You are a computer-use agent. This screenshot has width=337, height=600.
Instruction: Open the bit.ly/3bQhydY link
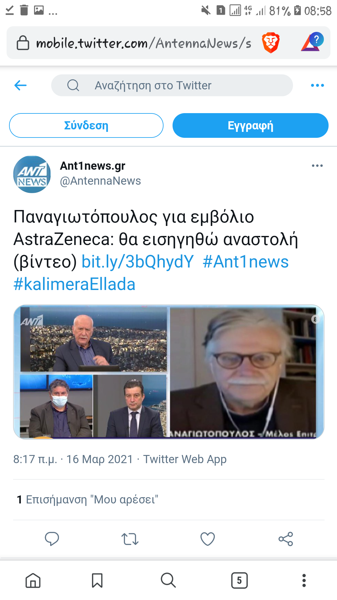pos(138,262)
